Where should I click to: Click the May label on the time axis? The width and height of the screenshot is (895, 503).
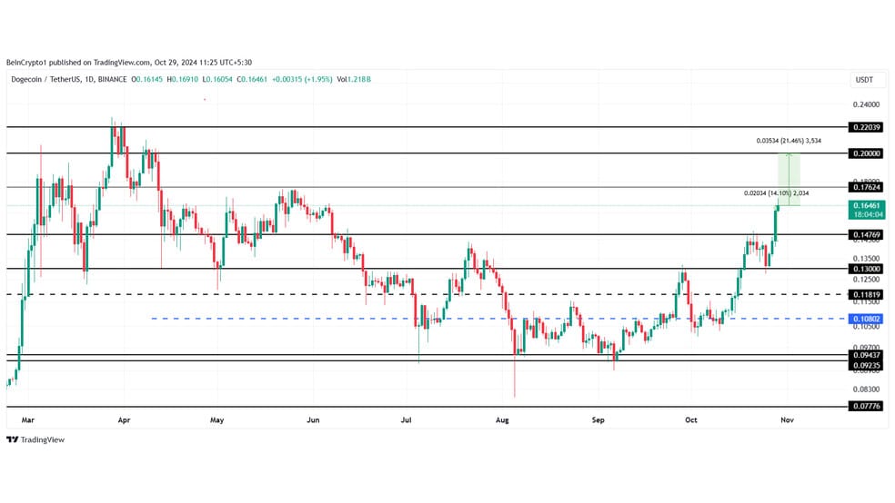[x=216, y=419]
